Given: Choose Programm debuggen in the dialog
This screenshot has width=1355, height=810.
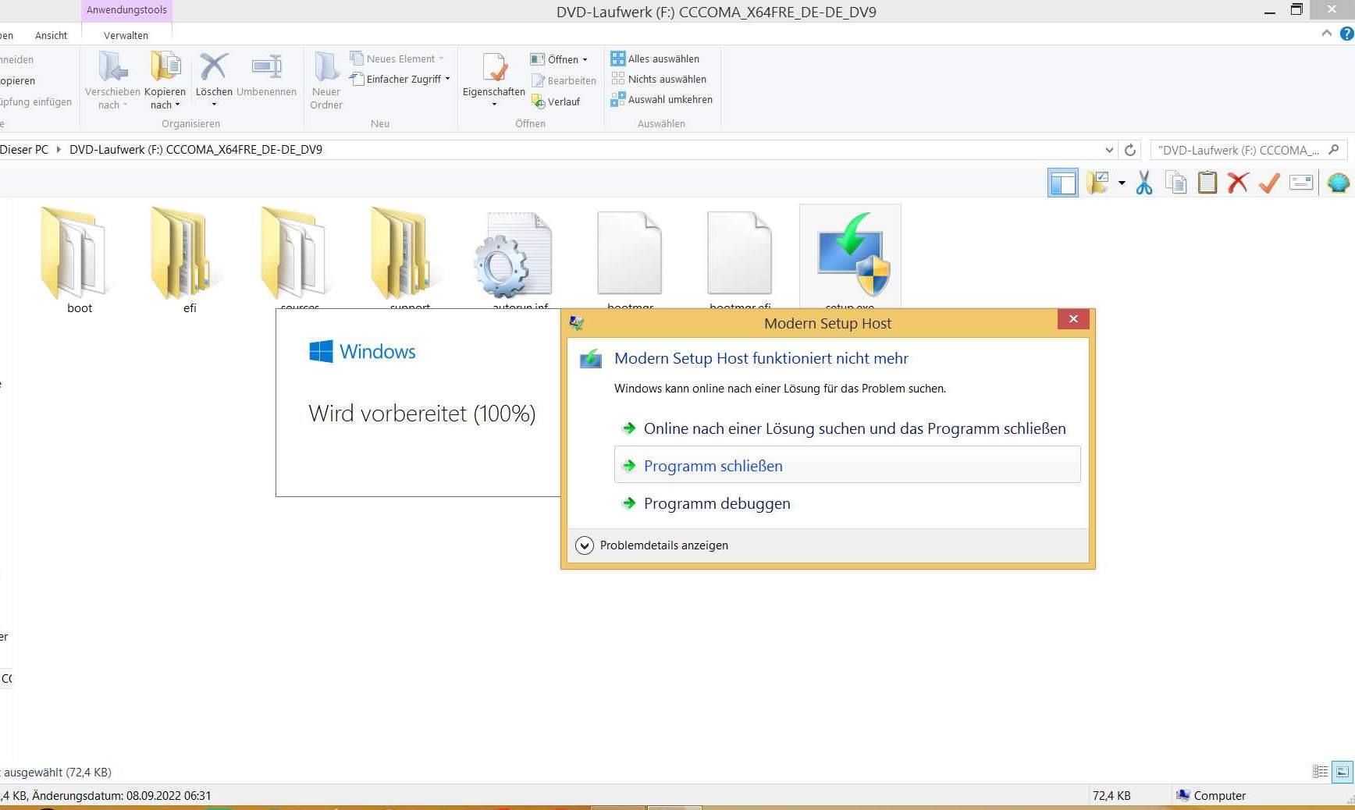Looking at the screenshot, I should [848, 503].
